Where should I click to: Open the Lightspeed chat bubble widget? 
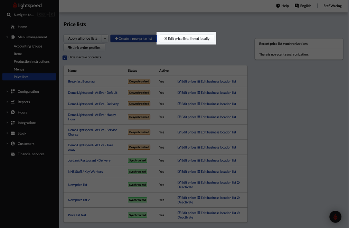click(335, 217)
